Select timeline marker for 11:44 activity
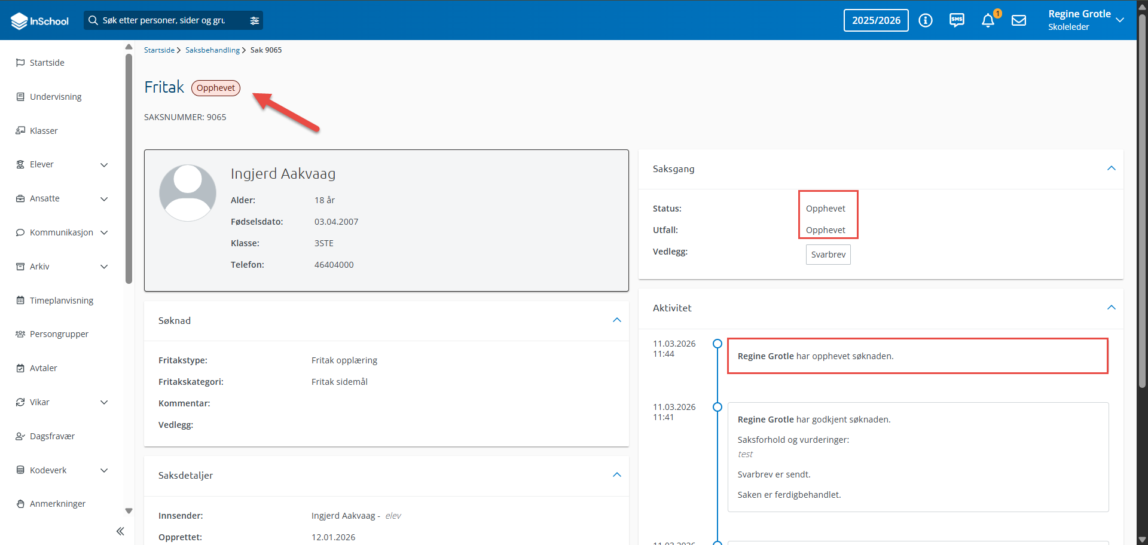Viewport: 1148px width, 545px height. pyautogui.click(x=717, y=344)
